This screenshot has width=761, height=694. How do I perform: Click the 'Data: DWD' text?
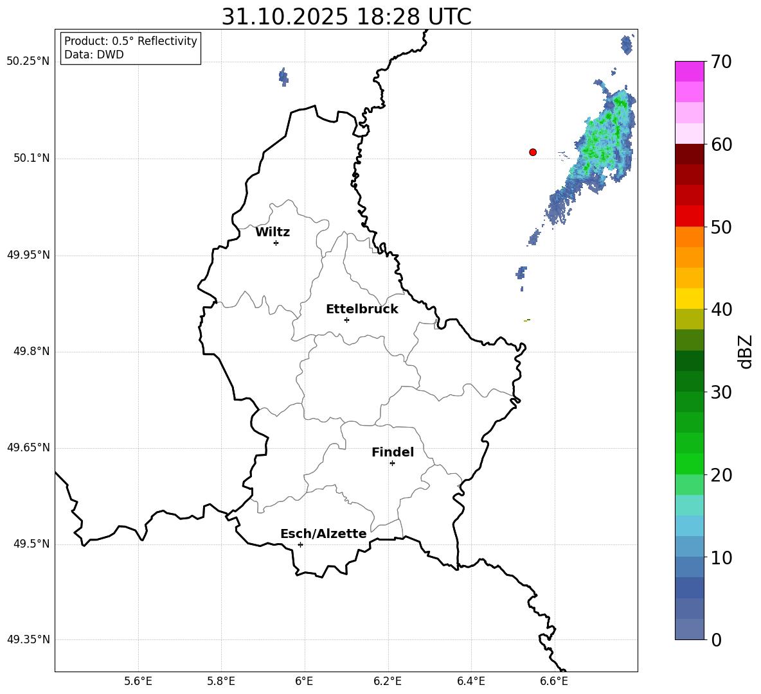pos(94,55)
